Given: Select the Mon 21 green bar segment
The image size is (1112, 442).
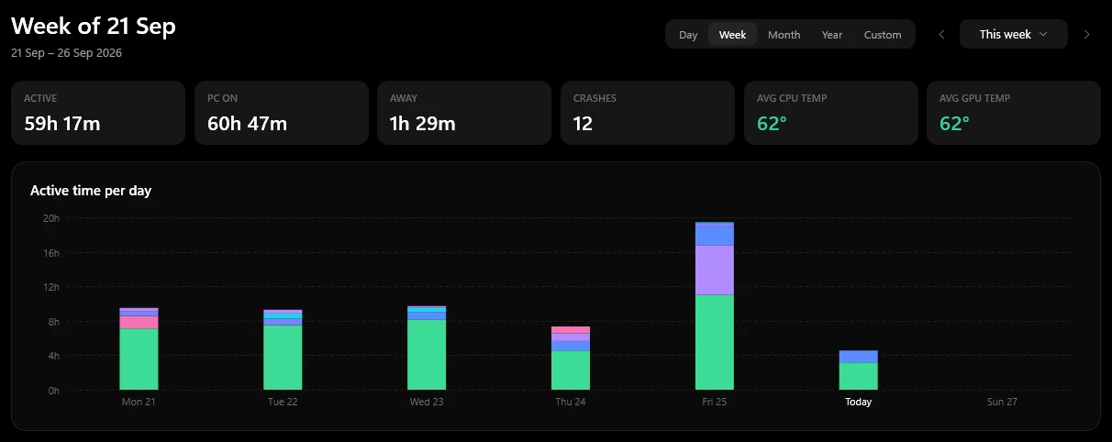Looking at the screenshot, I should point(139,359).
